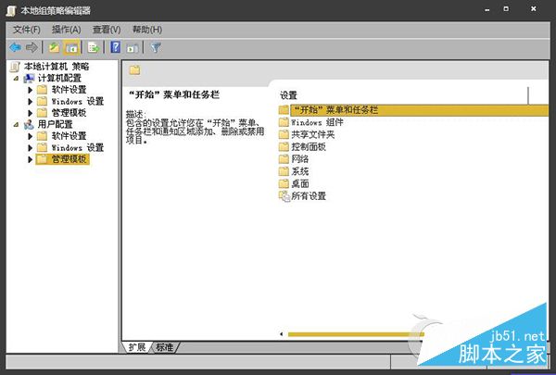Click the 所有设置 icon in the list
Image resolution: width=556 pixels, height=375 pixels.
point(284,196)
